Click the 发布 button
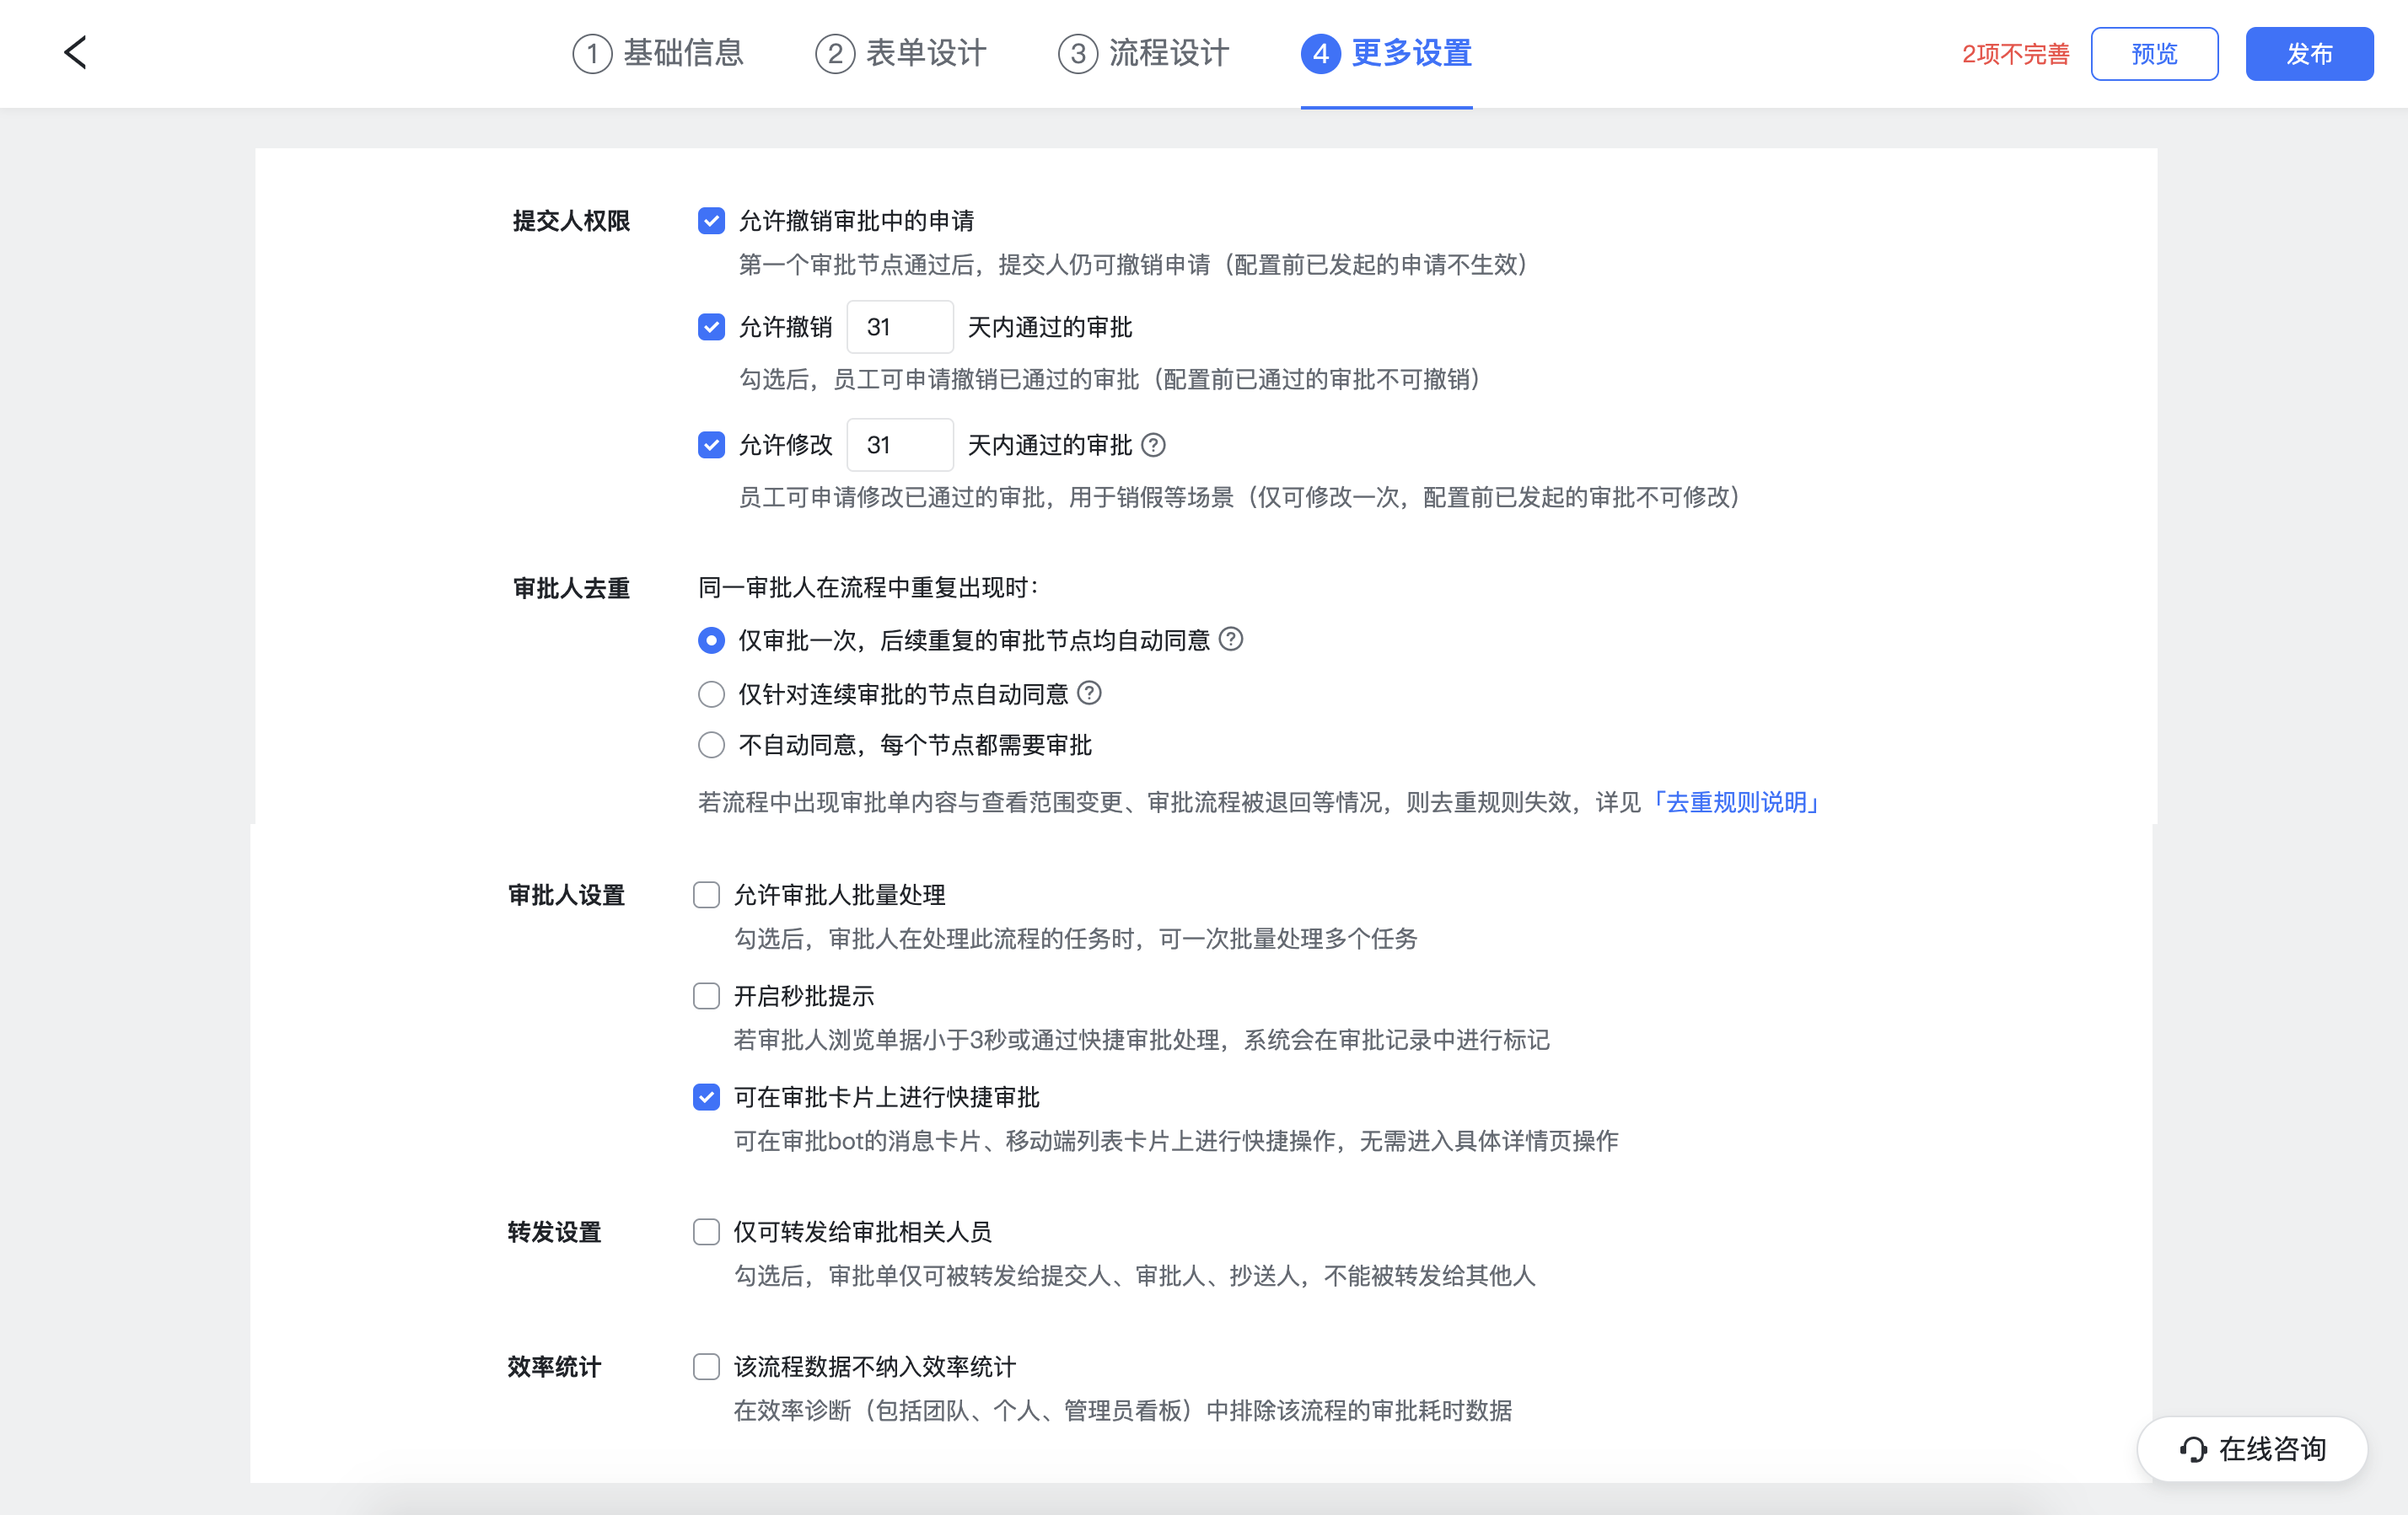The width and height of the screenshot is (2408, 1515). tap(2309, 54)
